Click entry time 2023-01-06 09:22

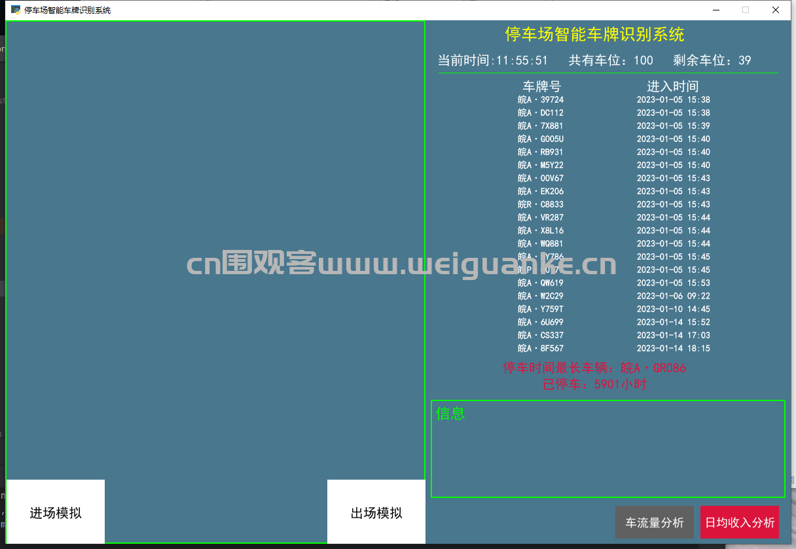(674, 296)
